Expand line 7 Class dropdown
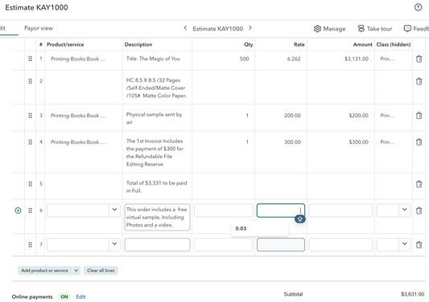This screenshot has width=429, height=302. (404, 244)
